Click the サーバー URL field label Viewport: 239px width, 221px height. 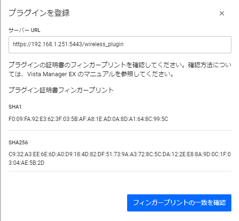24,30
